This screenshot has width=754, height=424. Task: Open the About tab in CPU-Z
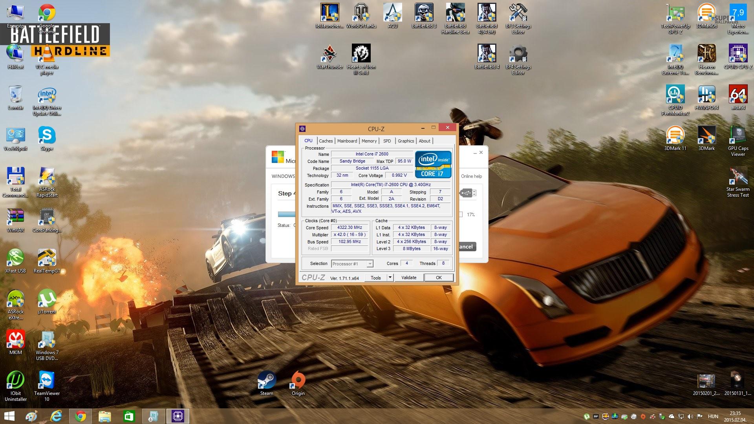pos(425,141)
